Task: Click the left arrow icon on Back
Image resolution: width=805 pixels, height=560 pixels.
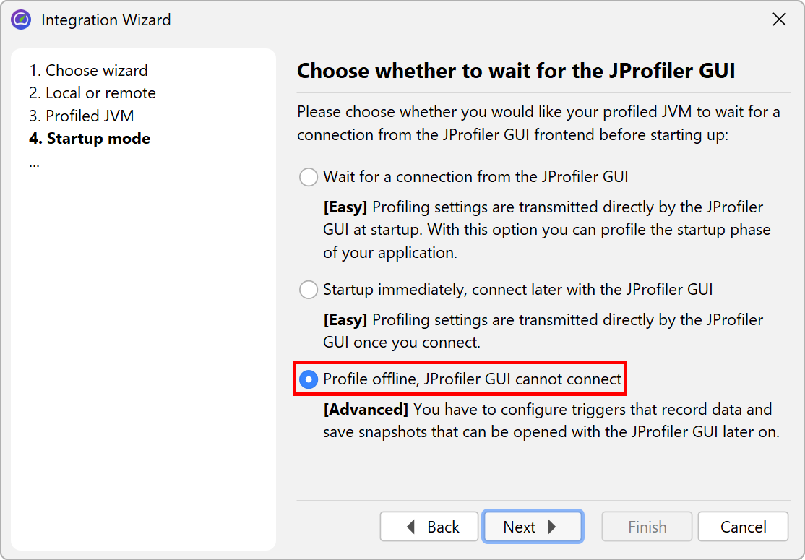Action: 411,527
